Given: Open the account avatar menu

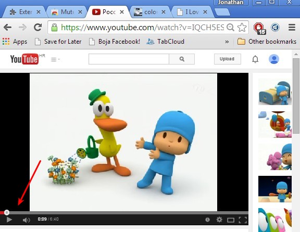Looking at the screenshot, I should pyautogui.click(x=274, y=59).
